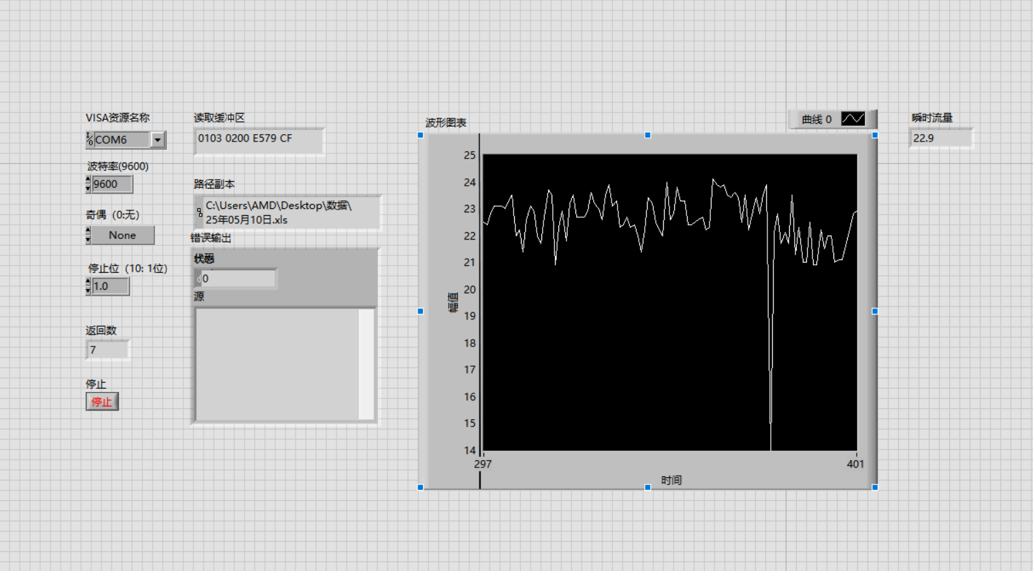Click the 9600 baud rate field
Viewport: 1033px width, 571px height.
coord(112,184)
